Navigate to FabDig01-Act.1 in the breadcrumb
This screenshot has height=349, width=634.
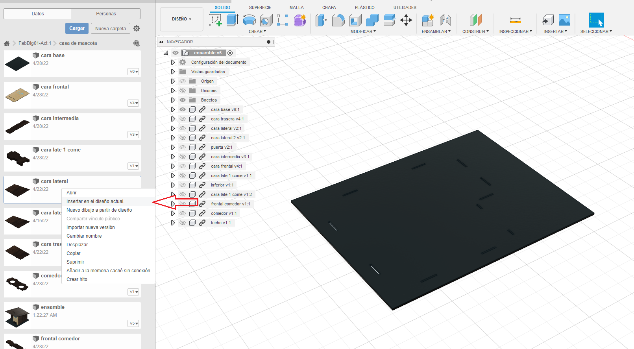(x=35, y=43)
